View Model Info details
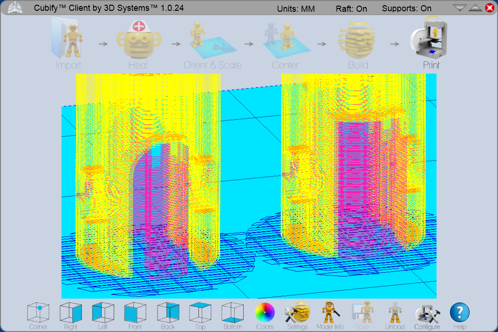This screenshot has height=332, width=498. 330,313
